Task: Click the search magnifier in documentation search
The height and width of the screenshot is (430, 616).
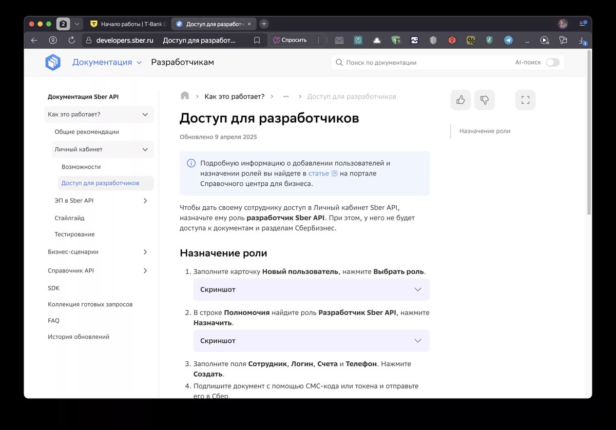Action: [x=339, y=62]
